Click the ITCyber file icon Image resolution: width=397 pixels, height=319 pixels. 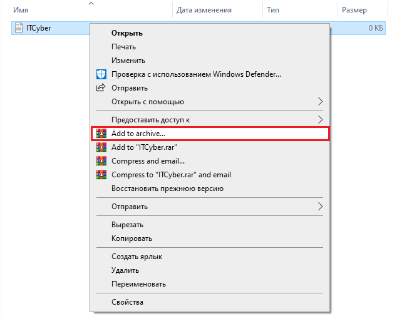coord(18,28)
